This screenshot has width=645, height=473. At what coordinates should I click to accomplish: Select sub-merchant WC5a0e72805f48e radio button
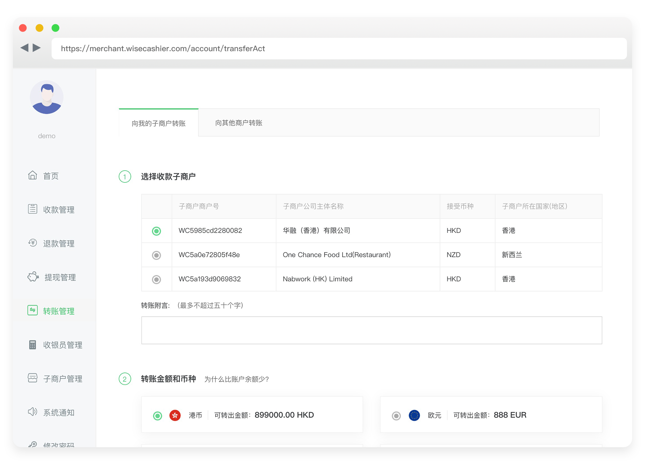[x=156, y=255]
